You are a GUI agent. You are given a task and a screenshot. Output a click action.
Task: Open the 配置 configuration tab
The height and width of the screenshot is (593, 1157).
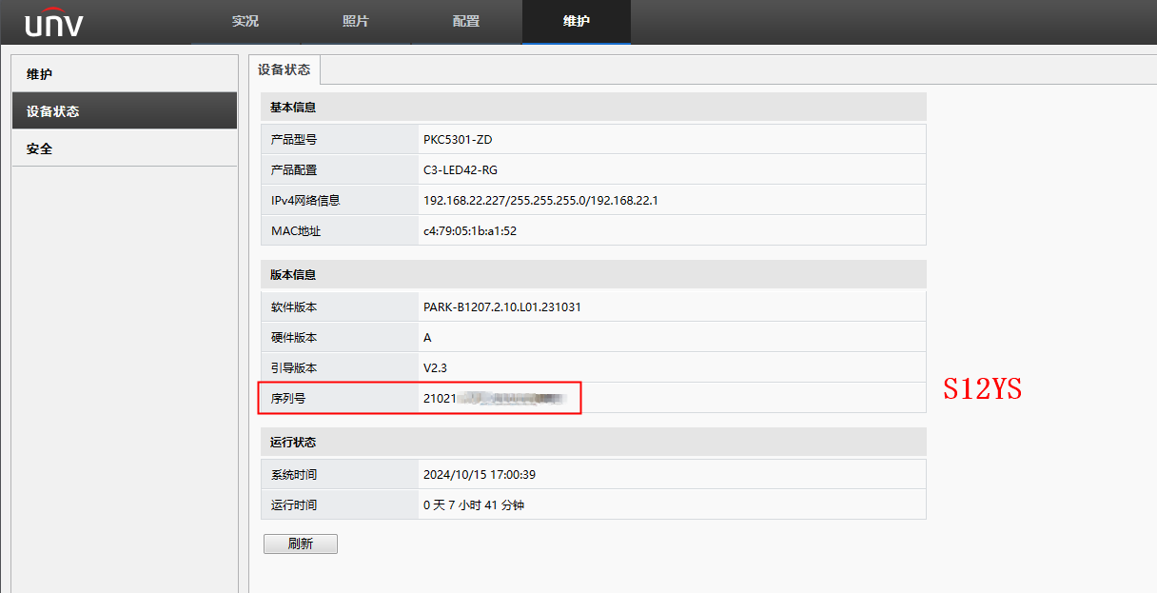pyautogui.click(x=466, y=21)
